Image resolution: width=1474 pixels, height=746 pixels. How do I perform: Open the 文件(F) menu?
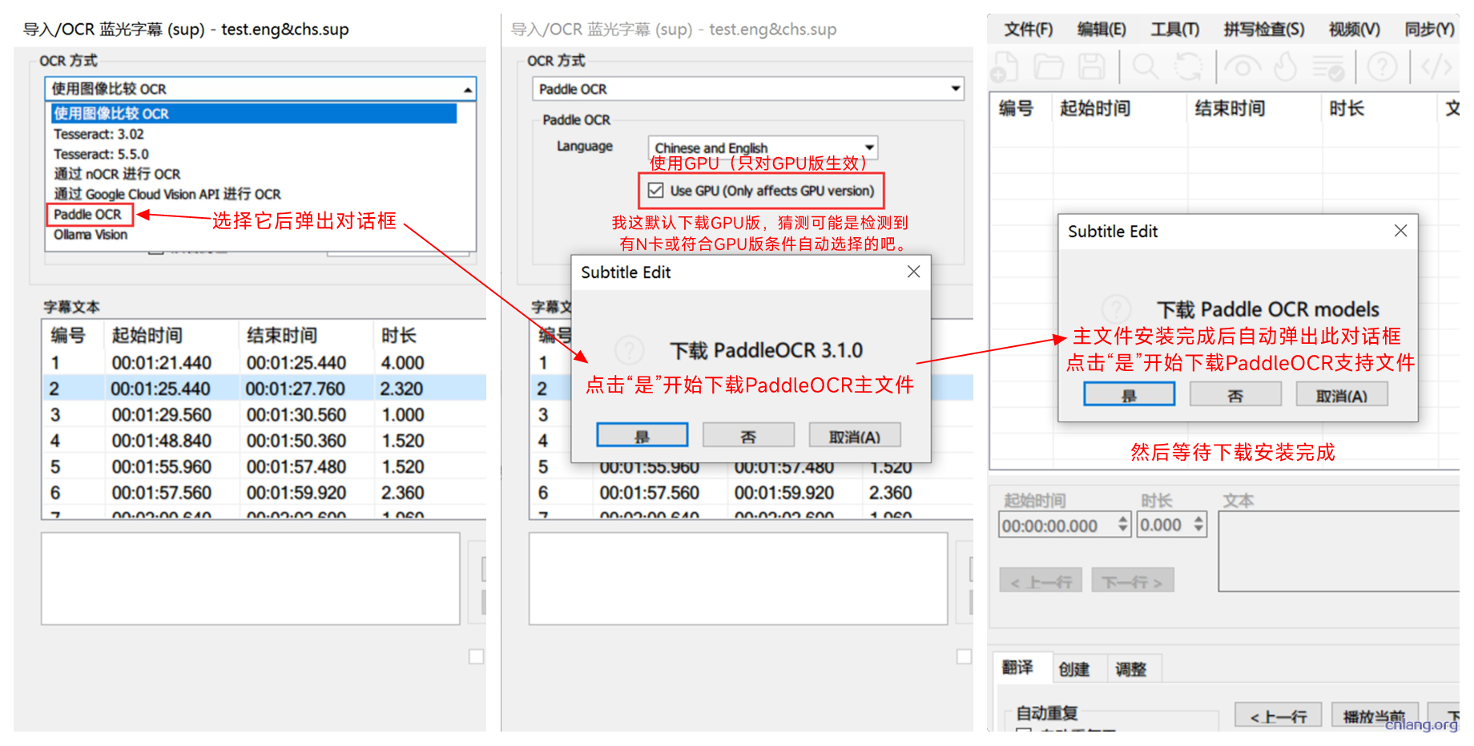[x=1029, y=30]
